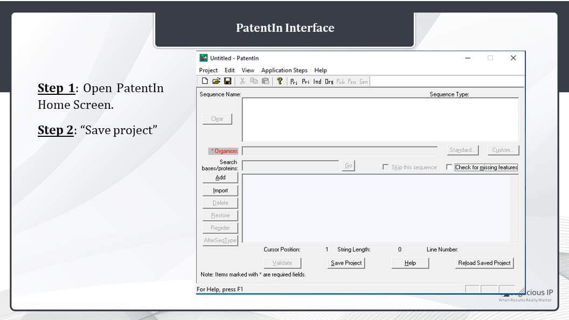The width and height of the screenshot is (569, 320).
Task: Click the Org toolbar icon
Action: tap(329, 82)
